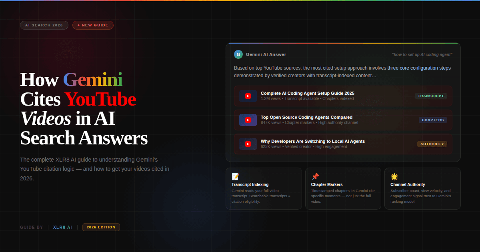
Task: Toggle the CHAPTERS badge on the second video
Action: point(433,120)
